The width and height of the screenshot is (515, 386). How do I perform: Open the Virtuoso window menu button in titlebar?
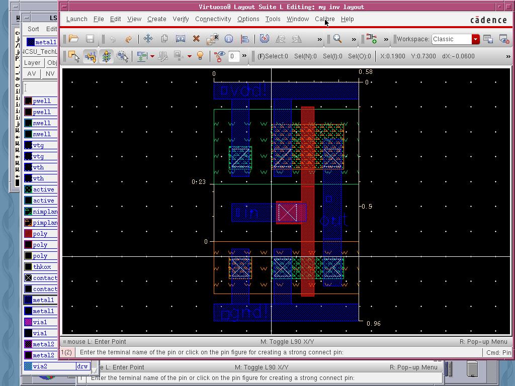[65, 7]
